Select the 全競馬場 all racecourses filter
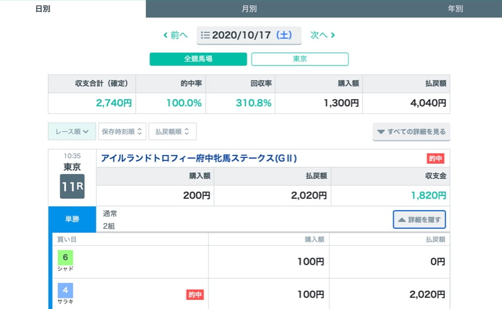 [x=198, y=59]
